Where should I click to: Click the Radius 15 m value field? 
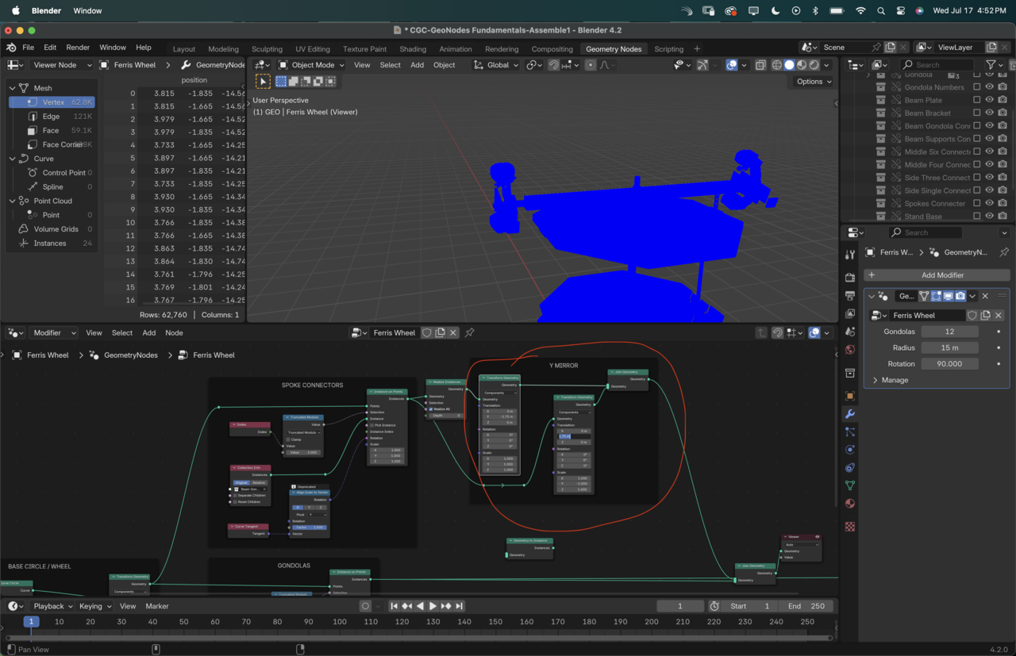tap(949, 348)
